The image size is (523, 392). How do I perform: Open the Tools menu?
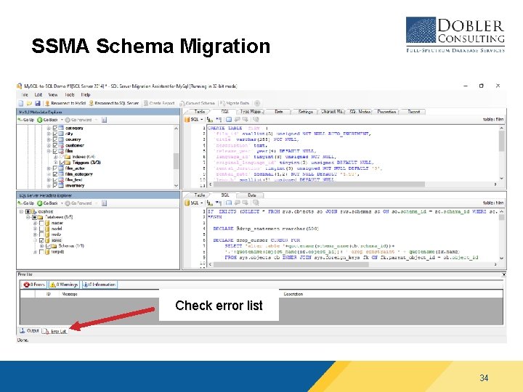pyautogui.click(x=70, y=94)
